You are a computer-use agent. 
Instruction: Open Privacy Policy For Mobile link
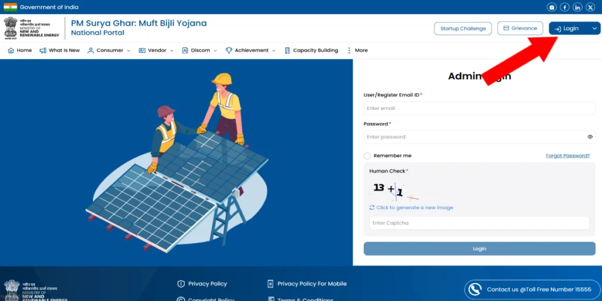[312, 284]
